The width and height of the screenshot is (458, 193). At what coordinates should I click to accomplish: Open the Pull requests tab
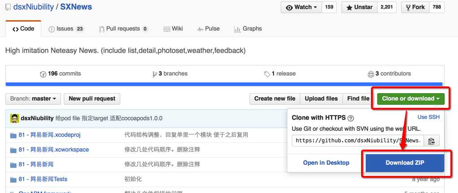(123, 29)
